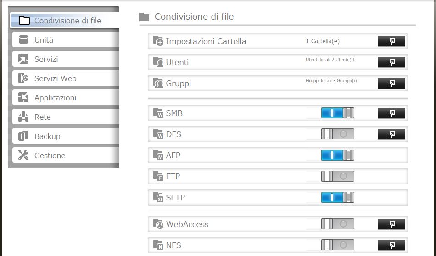Click the Rete network icon
Screen dimensions: 436x256
[x=23, y=117]
